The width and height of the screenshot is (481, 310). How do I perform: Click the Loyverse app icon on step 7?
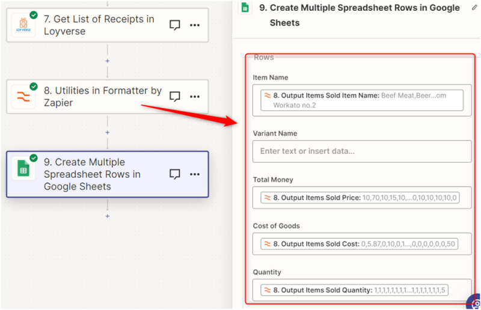click(23, 25)
